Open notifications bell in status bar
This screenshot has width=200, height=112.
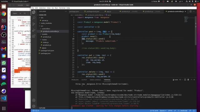coord(194,111)
